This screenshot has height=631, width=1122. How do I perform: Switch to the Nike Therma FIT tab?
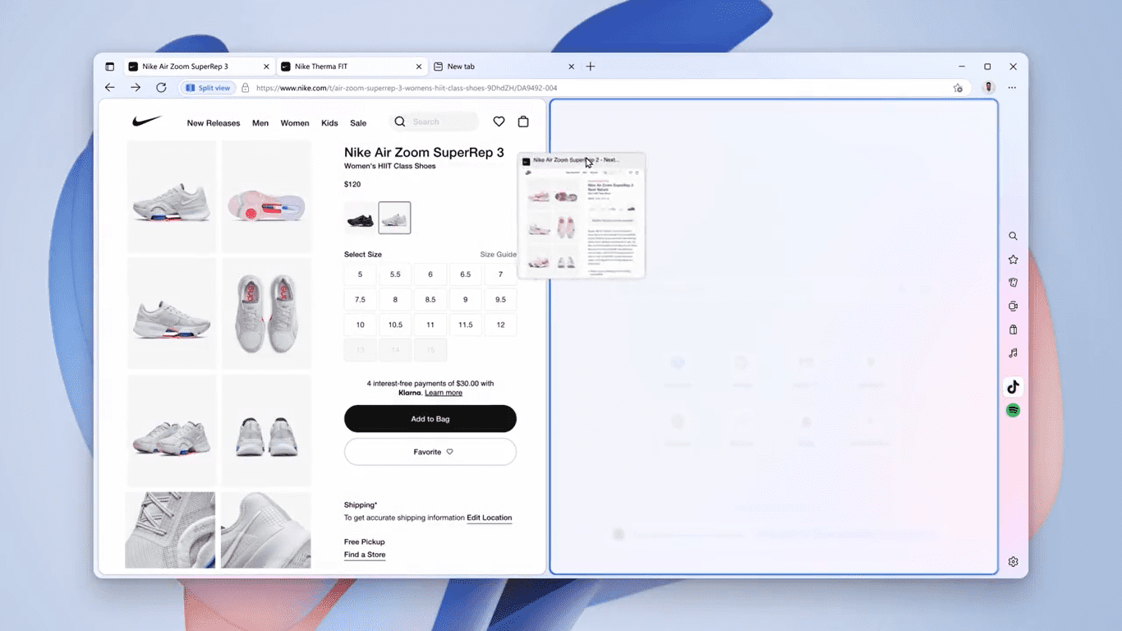pyautogui.click(x=352, y=67)
